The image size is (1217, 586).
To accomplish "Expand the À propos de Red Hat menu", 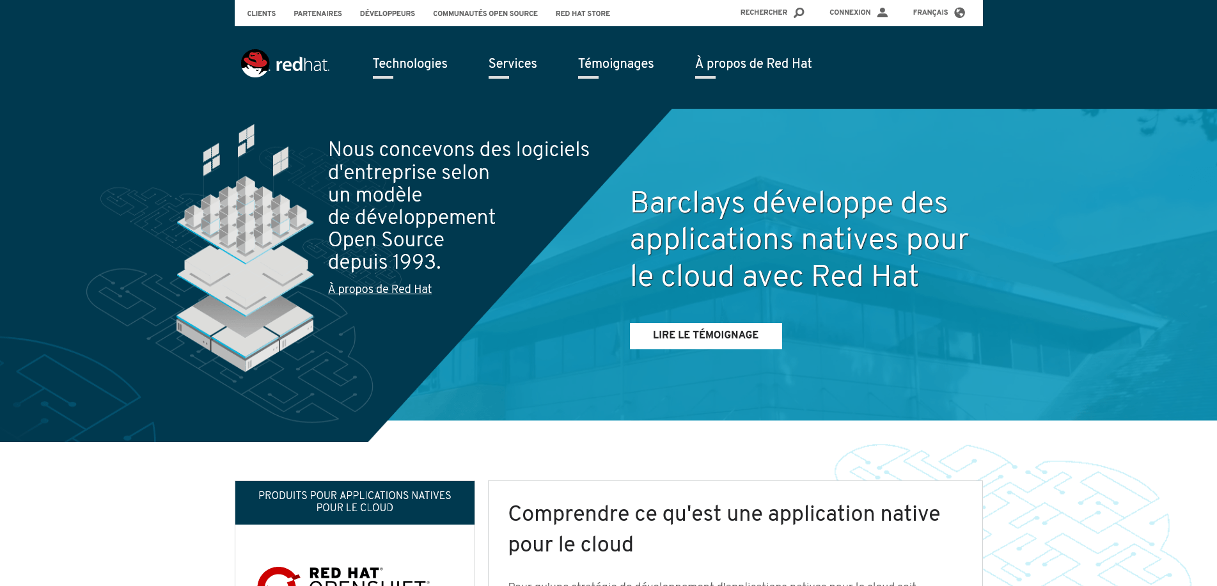I will pos(753,63).
